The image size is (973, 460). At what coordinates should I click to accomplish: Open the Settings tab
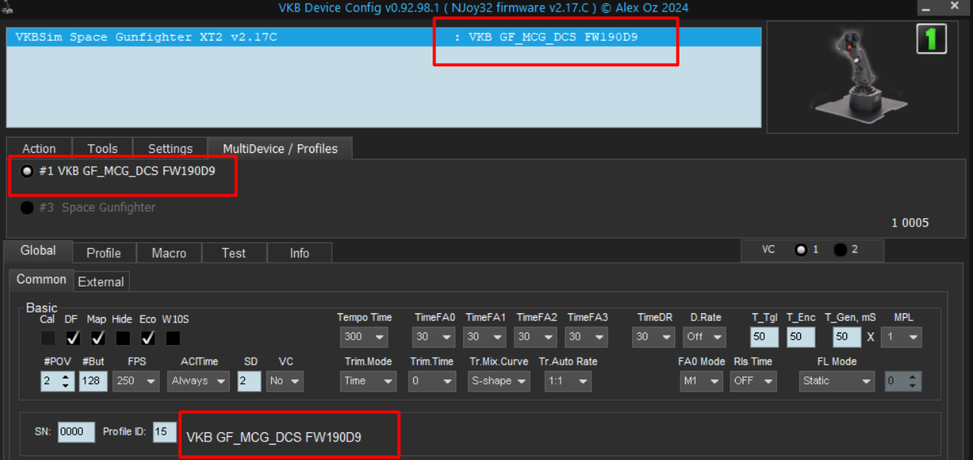coord(170,148)
